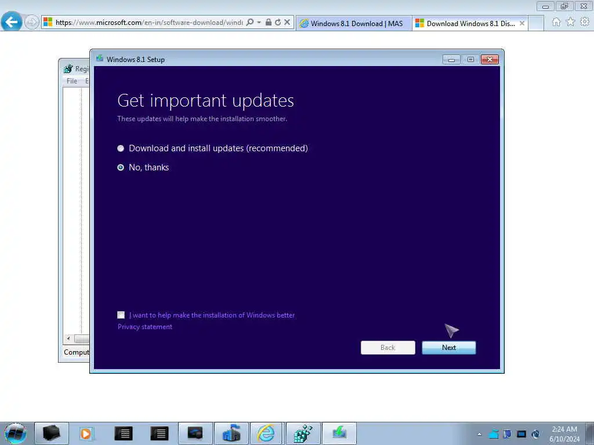This screenshot has height=445, width=594.
Task: Stop loading with the X icon
Action: pos(287,23)
